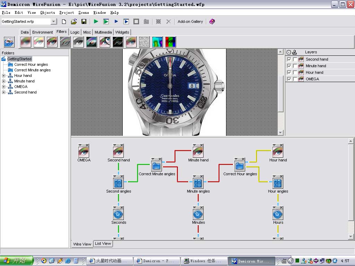
Task: Uncheck the OMEGA layer's first checkbox
Action: click(x=289, y=79)
